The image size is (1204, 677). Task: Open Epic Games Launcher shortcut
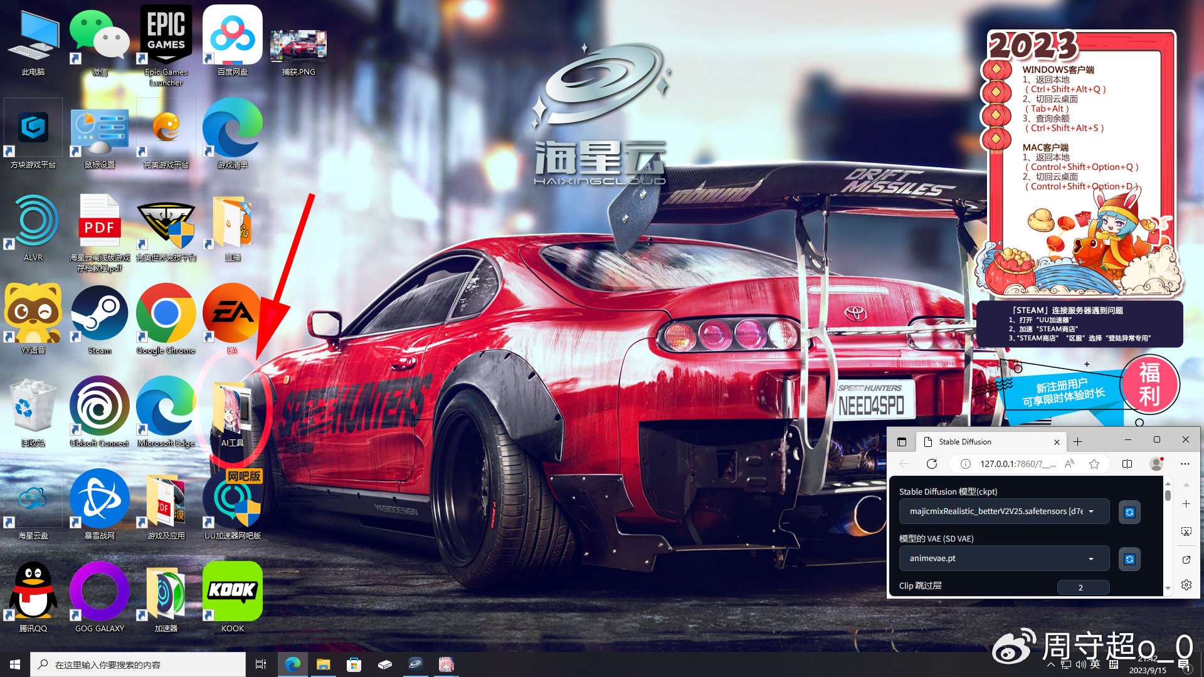166,45
